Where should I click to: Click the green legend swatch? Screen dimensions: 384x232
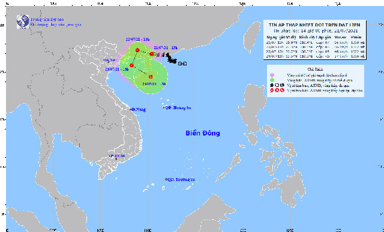[272, 80]
